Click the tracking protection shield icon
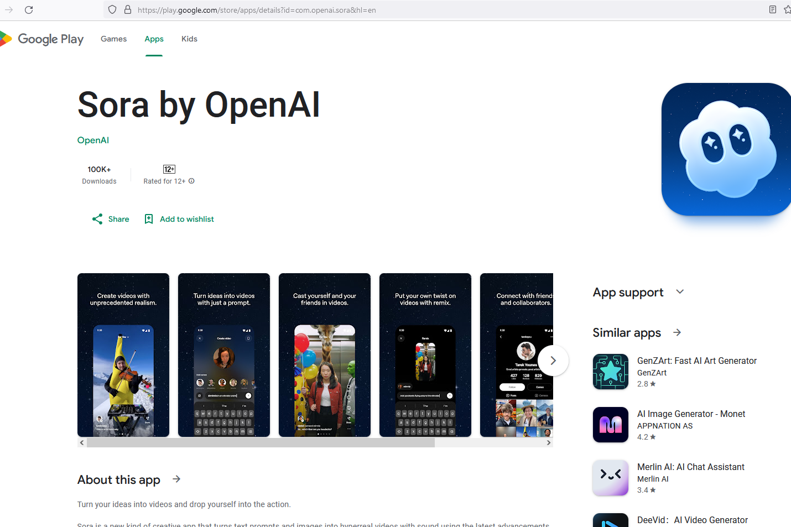This screenshot has width=791, height=527. tap(112, 9)
